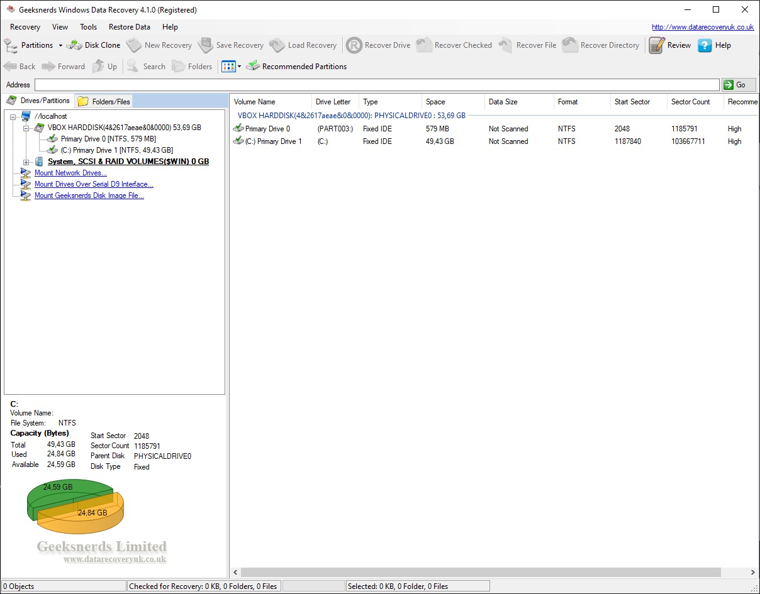Sort by Drive Letter column header
This screenshot has height=594, width=760.
click(x=335, y=102)
